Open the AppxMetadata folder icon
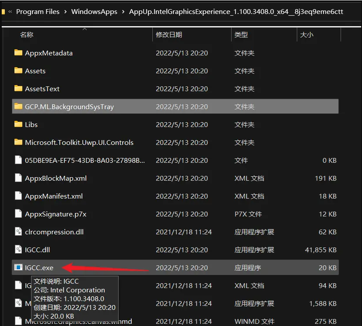Image resolution: width=362 pixels, height=326 pixels. point(18,53)
